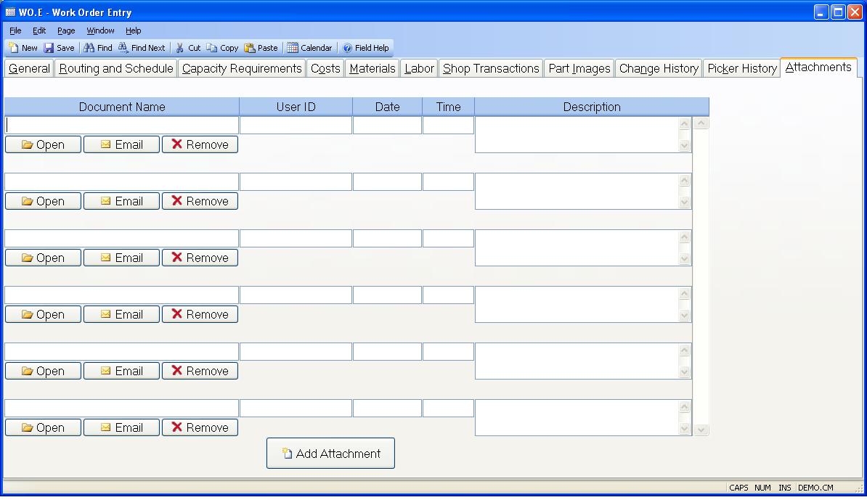Click the Find Next toolbar icon

[x=123, y=48]
